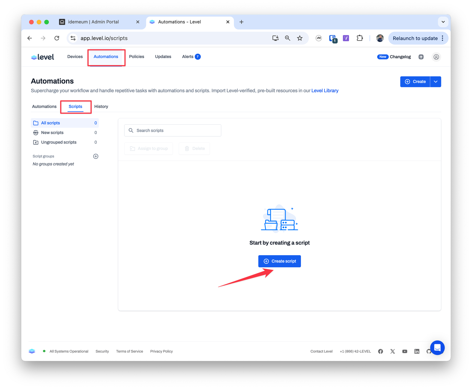Open a new browser tab
Screen dimensions: 472x389
[x=241, y=22]
